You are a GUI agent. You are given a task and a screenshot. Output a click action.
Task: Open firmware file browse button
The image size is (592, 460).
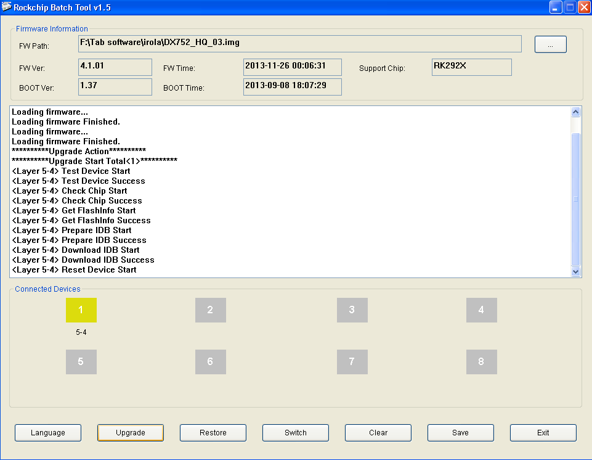pos(550,44)
